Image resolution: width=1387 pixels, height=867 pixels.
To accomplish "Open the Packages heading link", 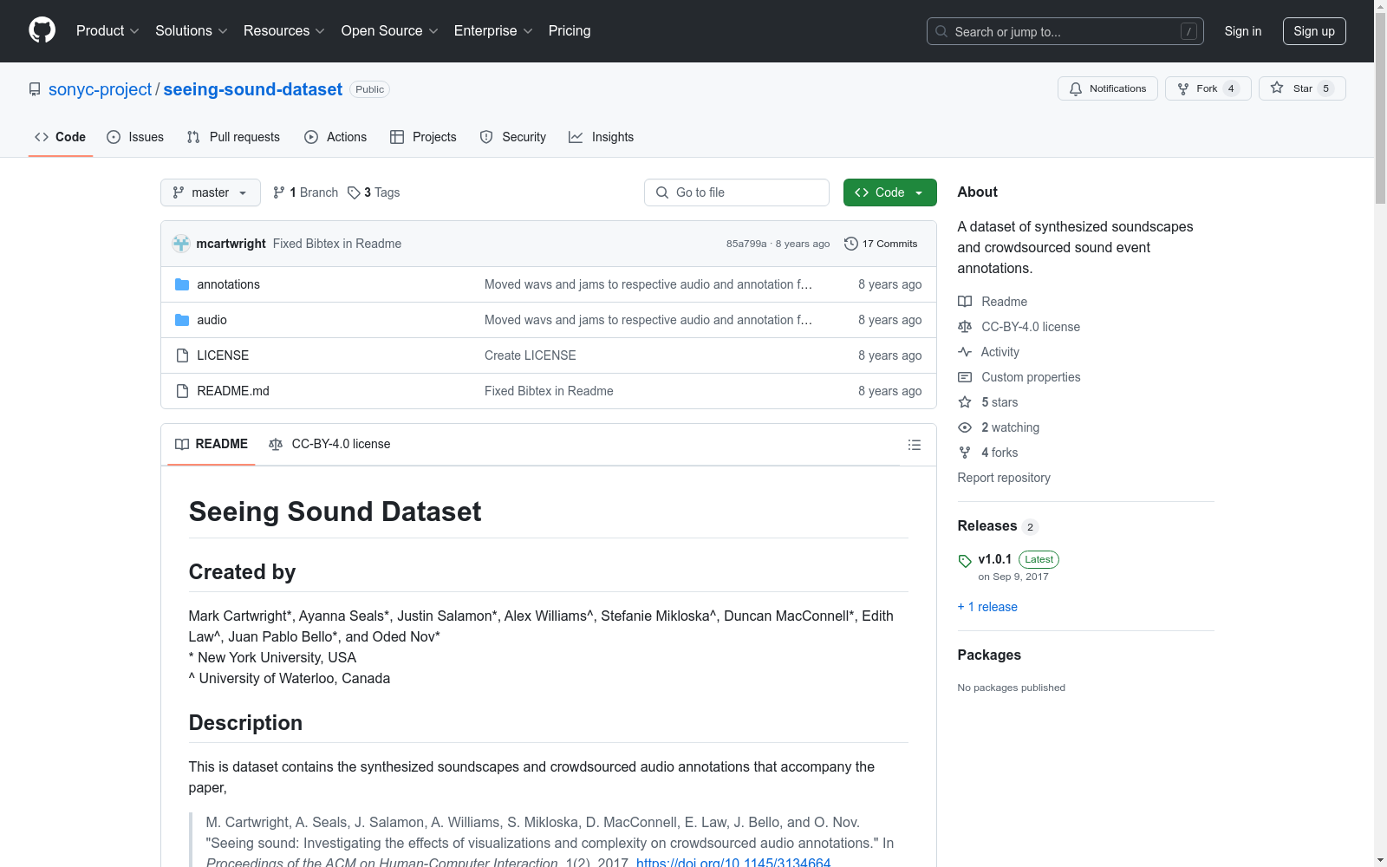I will point(989,655).
